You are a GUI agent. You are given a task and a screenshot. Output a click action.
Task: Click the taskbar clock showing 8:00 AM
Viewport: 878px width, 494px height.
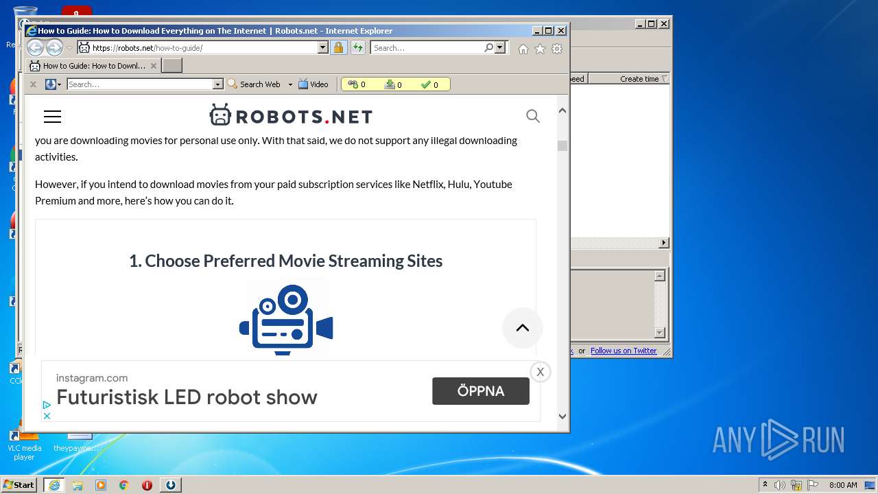click(x=843, y=485)
